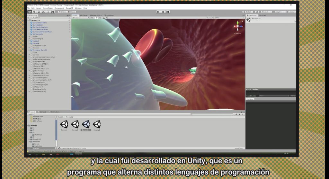The image size is (329, 179).
Task: Open the Escena2 scene asset
Action: tap(75, 125)
